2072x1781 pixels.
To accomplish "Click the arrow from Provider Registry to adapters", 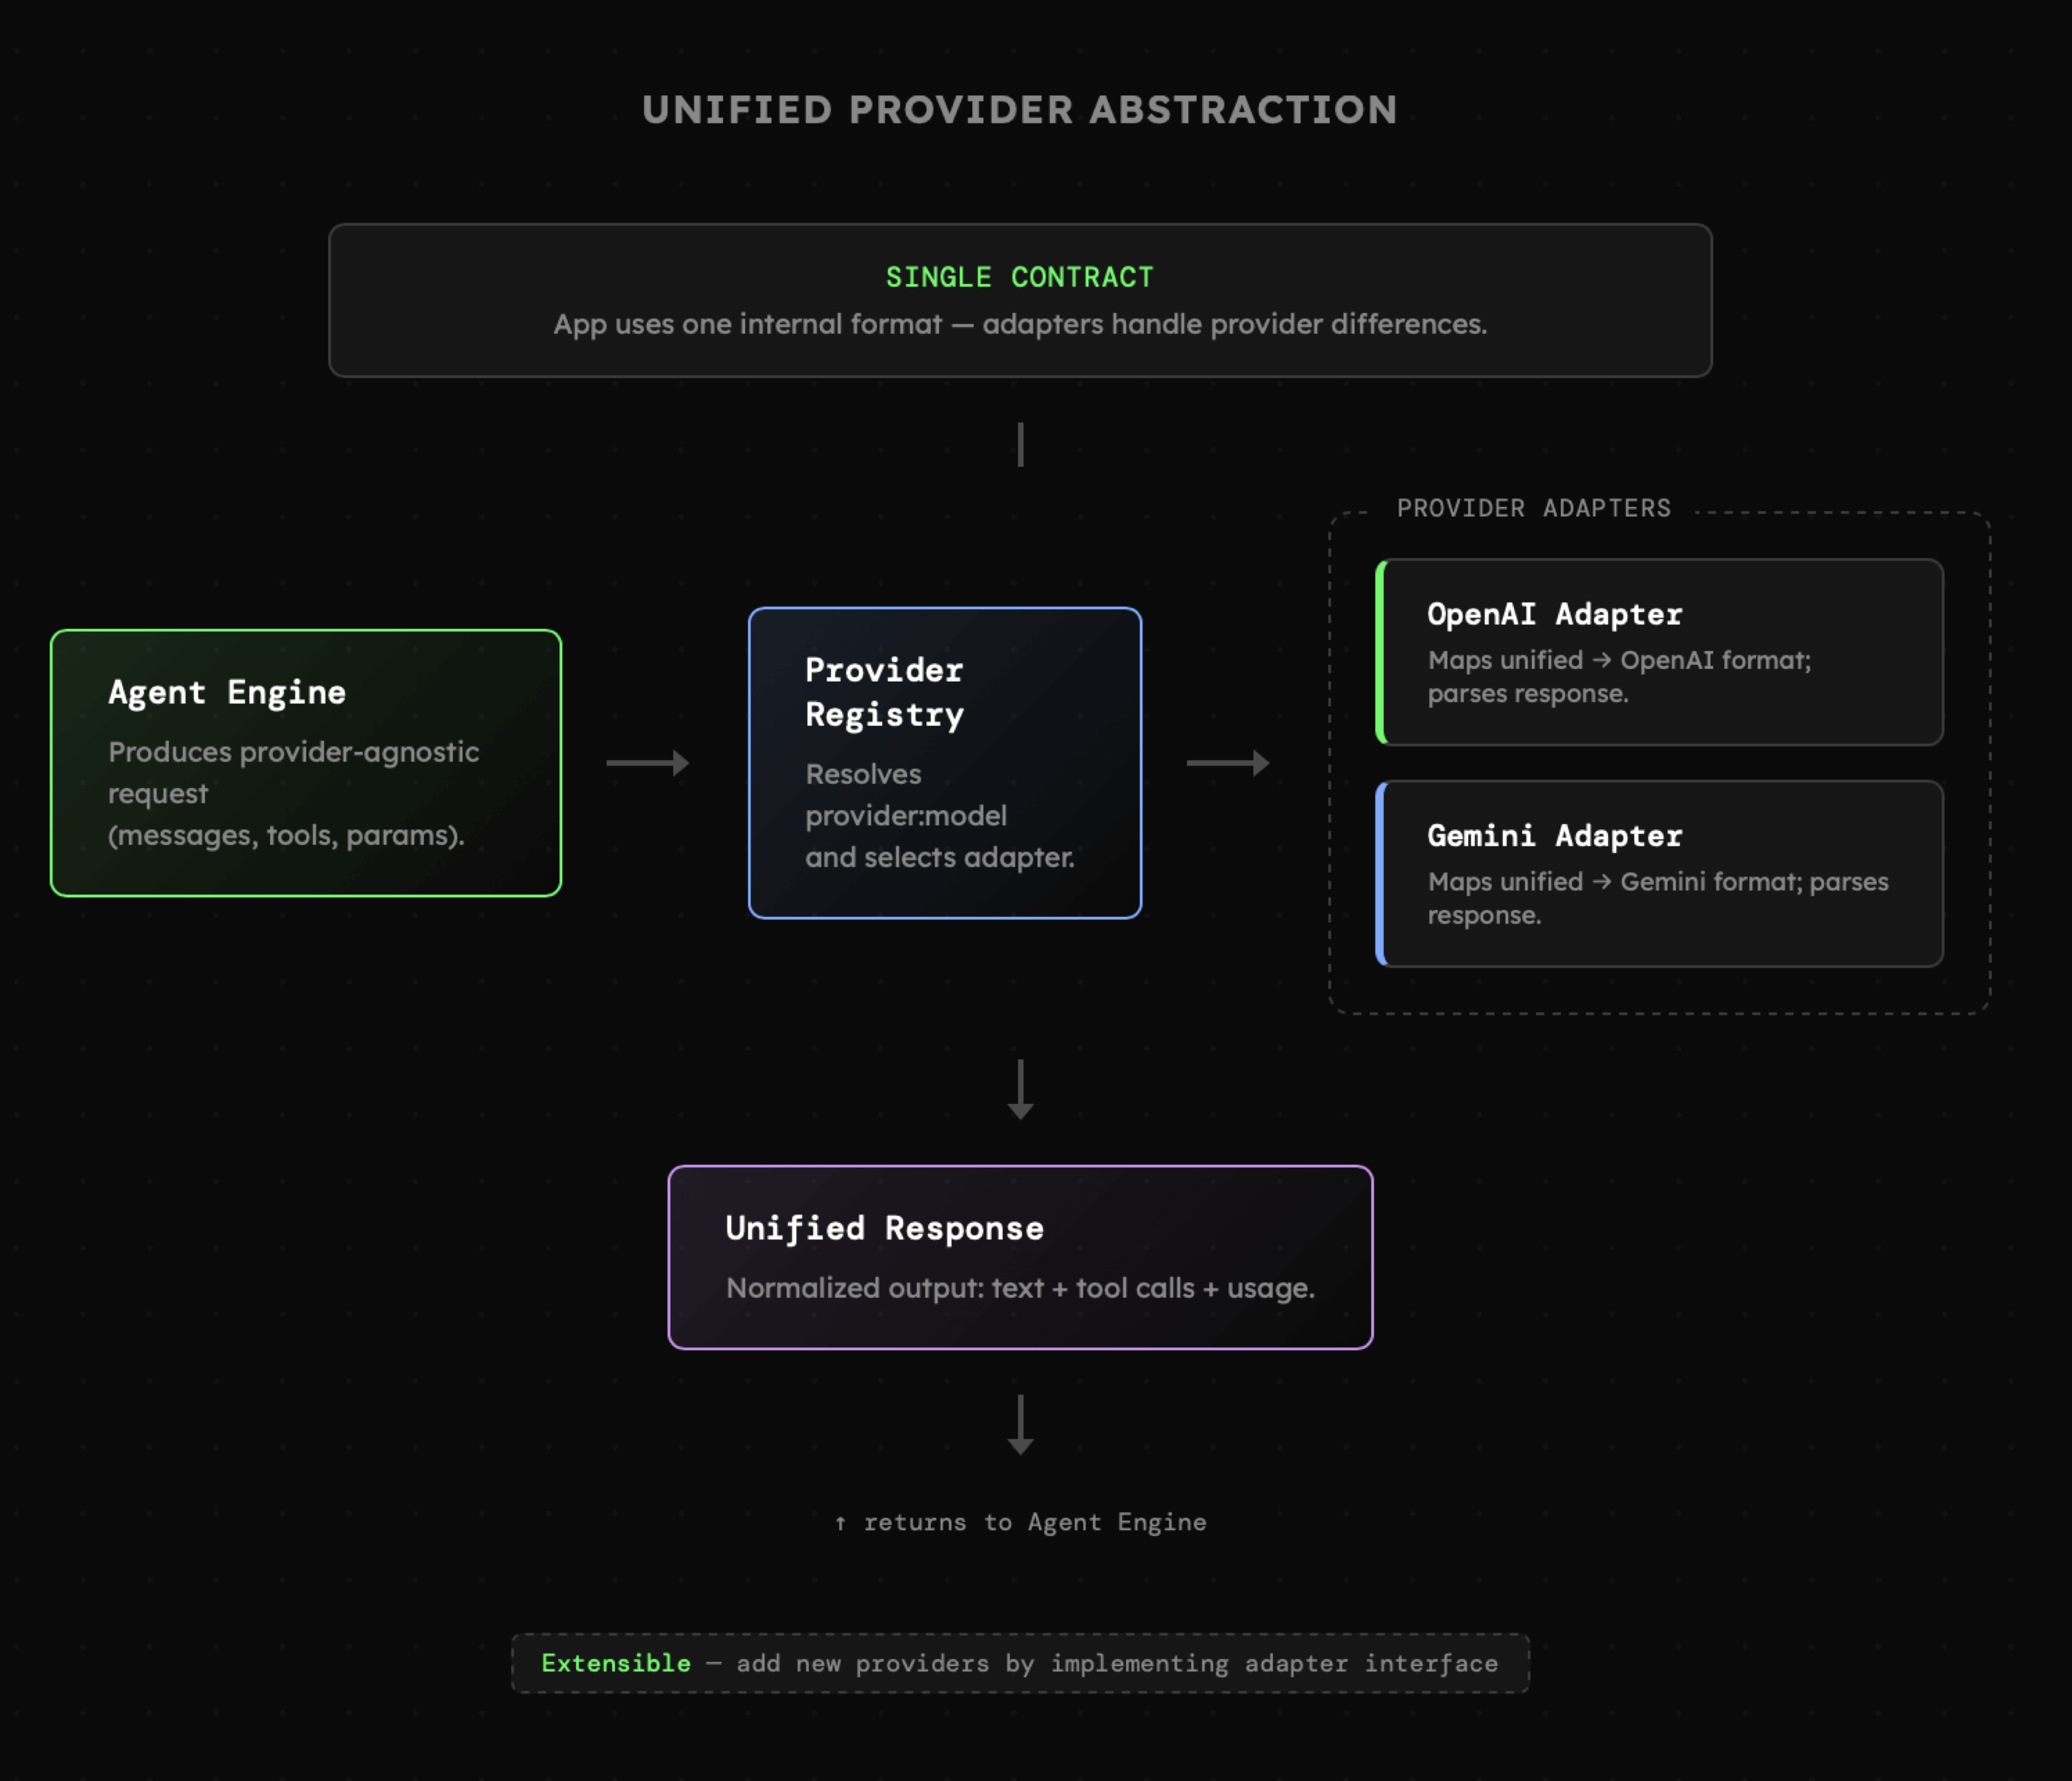I will pyautogui.click(x=1227, y=763).
